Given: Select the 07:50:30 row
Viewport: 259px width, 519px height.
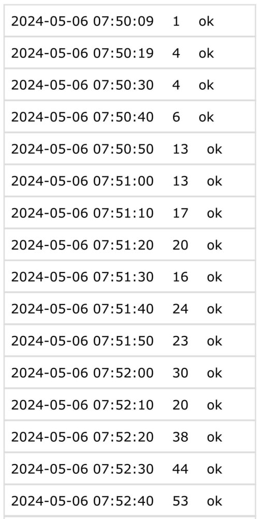Looking at the screenshot, I should (129, 85).
